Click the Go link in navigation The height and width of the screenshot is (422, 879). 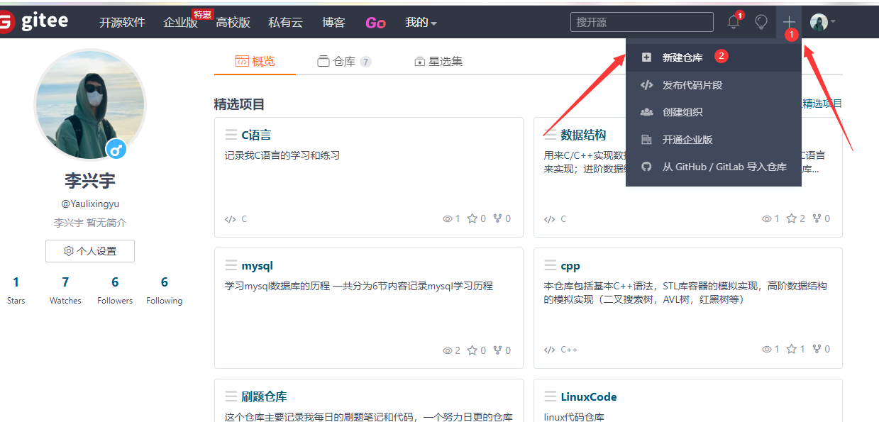(375, 23)
